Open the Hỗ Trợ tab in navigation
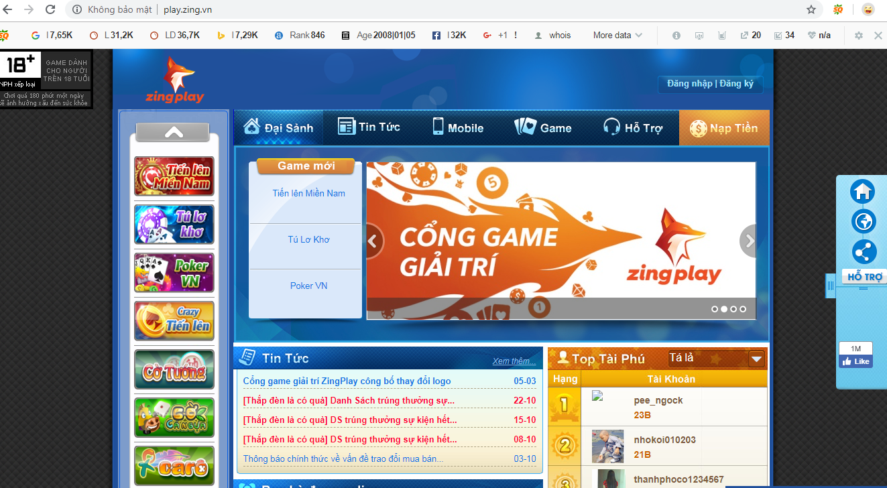 tap(632, 127)
